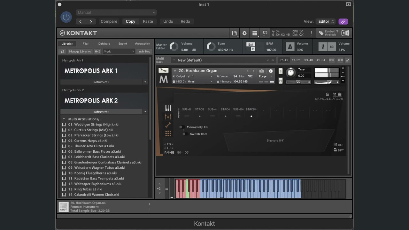Image resolution: width=409 pixels, height=230 pixels.
Task: Open Kontakt save file menu icon
Action: tap(234, 33)
